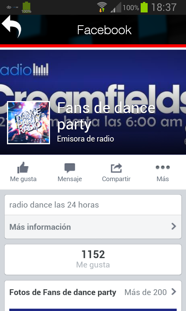
Task: Tap the Wi-Fi status icon
Action: [102, 7]
